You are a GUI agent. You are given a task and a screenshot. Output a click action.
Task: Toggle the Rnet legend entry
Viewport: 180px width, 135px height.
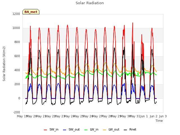[x=130, y=129]
